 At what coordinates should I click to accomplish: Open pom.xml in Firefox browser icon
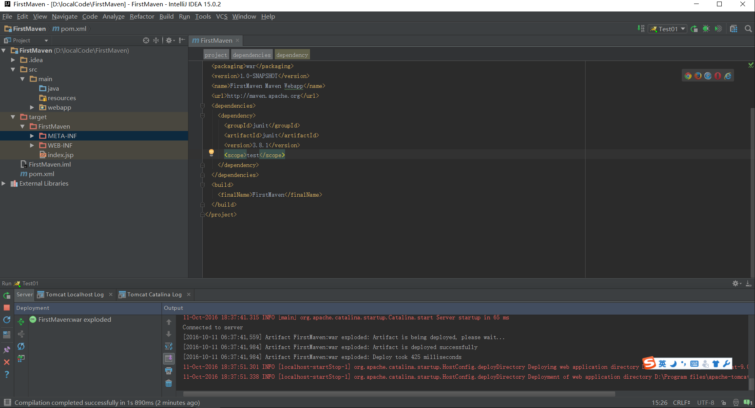click(698, 76)
